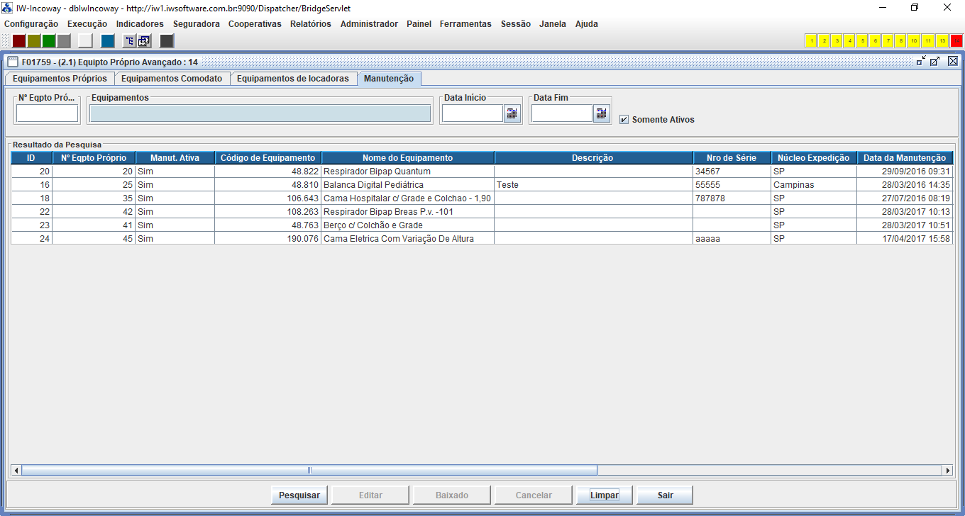The height and width of the screenshot is (516, 965).
Task: Click the horizontal scrollbar right arrow
Action: click(947, 470)
